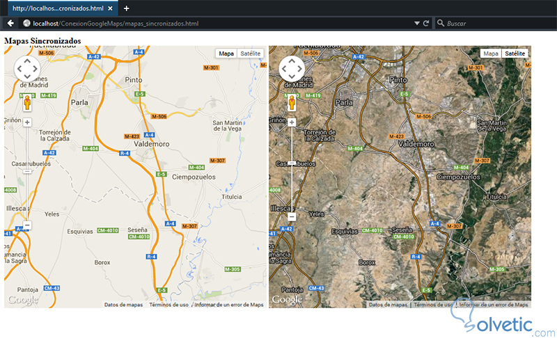The width and height of the screenshot is (557, 338).
Task: Pan right on the left map control
Action: point(36,69)
